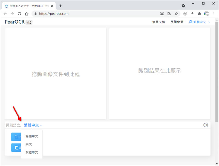Click the round gray extension icon
Image resolution: width=219 pixels, height=166 pixels.
(x=185, y=14)
